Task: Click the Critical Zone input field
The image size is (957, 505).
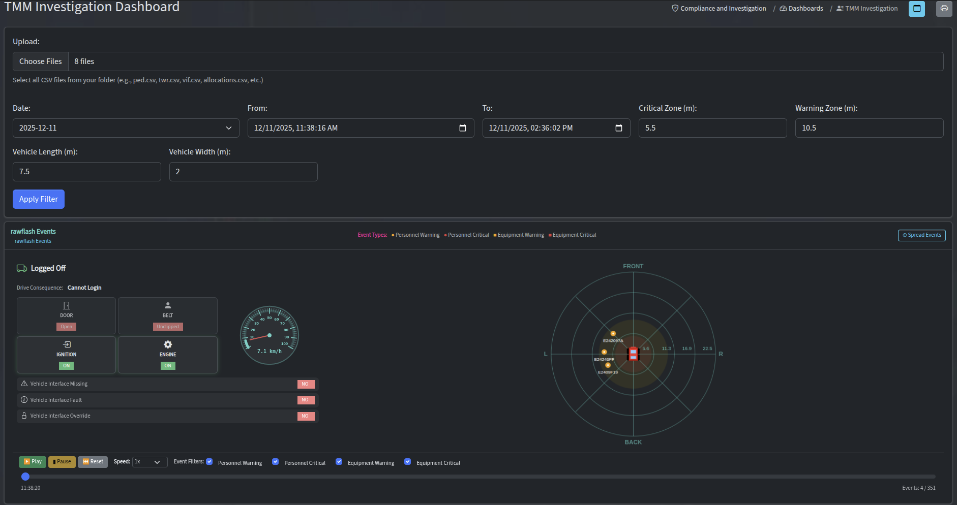Action: click(x=713, y=128)
